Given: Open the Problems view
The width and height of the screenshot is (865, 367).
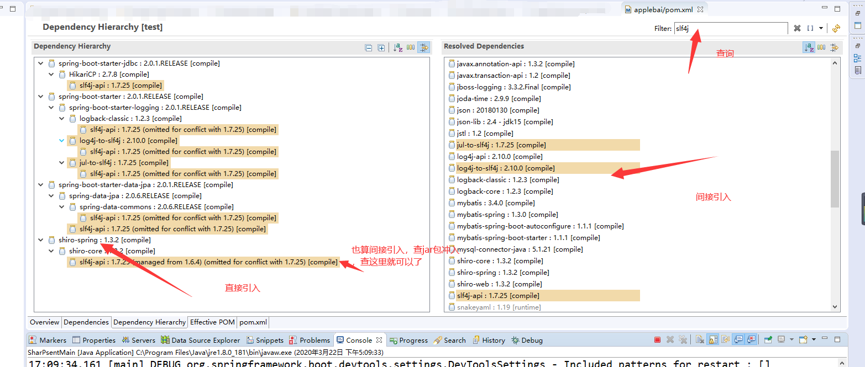Looking at the screenshot, I should coord(310,341).
